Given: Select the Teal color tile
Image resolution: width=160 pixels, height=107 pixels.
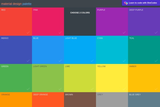Looking at the screenshot, I should [x=144, y=50].
